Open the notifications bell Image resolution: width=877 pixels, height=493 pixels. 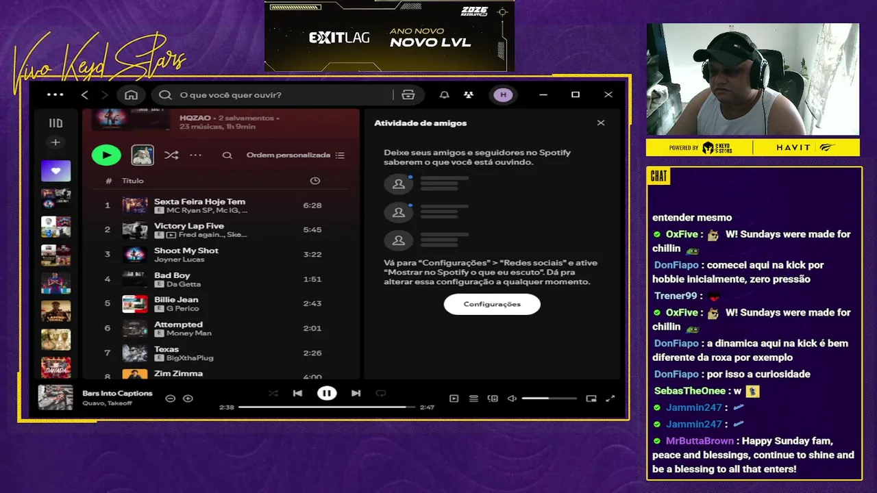tap(444, 94)
